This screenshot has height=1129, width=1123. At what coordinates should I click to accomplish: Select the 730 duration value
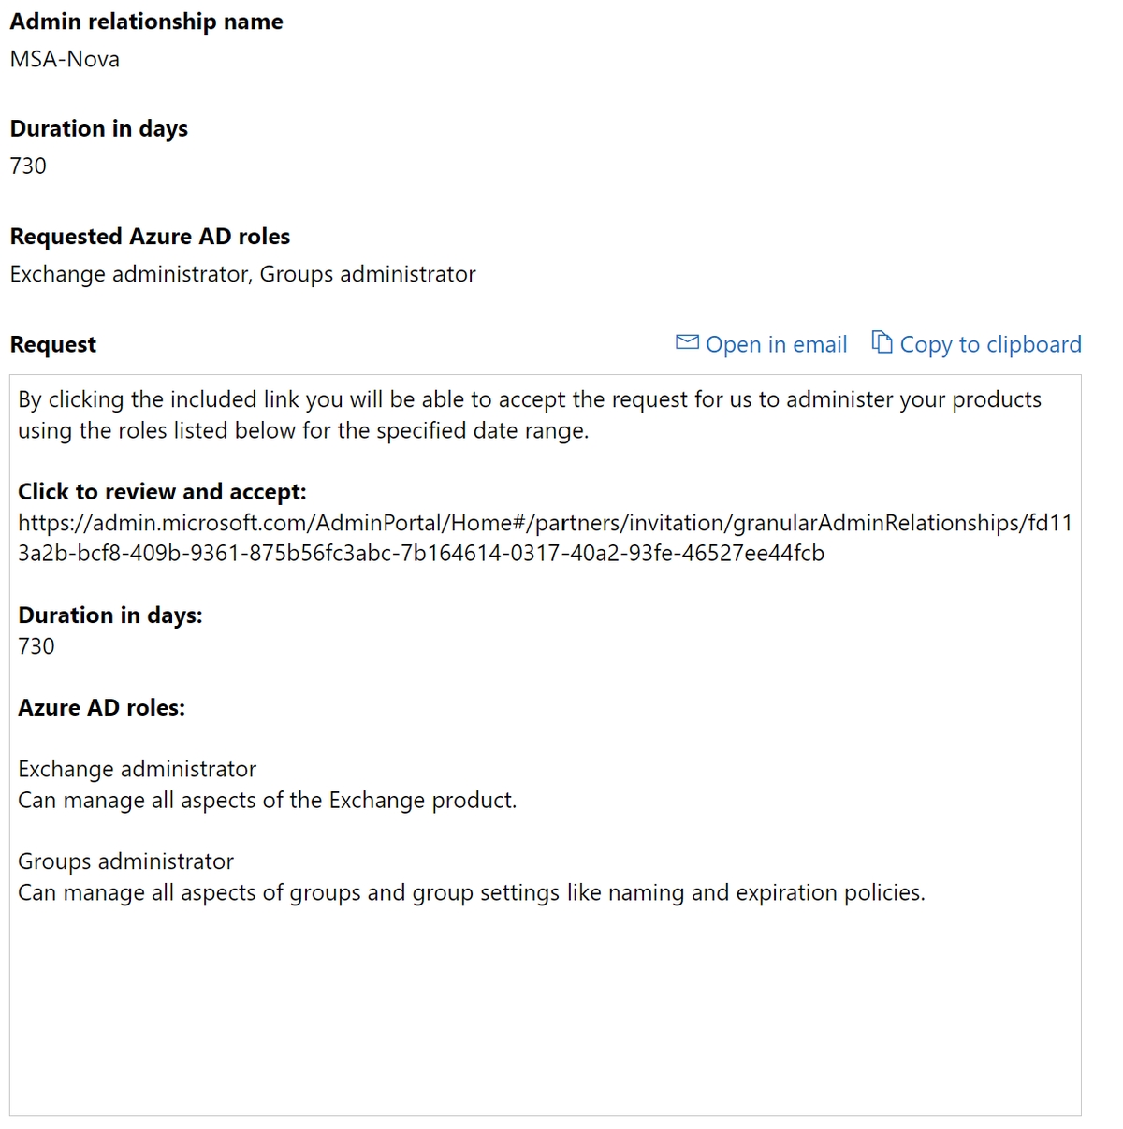coord(28,166)
